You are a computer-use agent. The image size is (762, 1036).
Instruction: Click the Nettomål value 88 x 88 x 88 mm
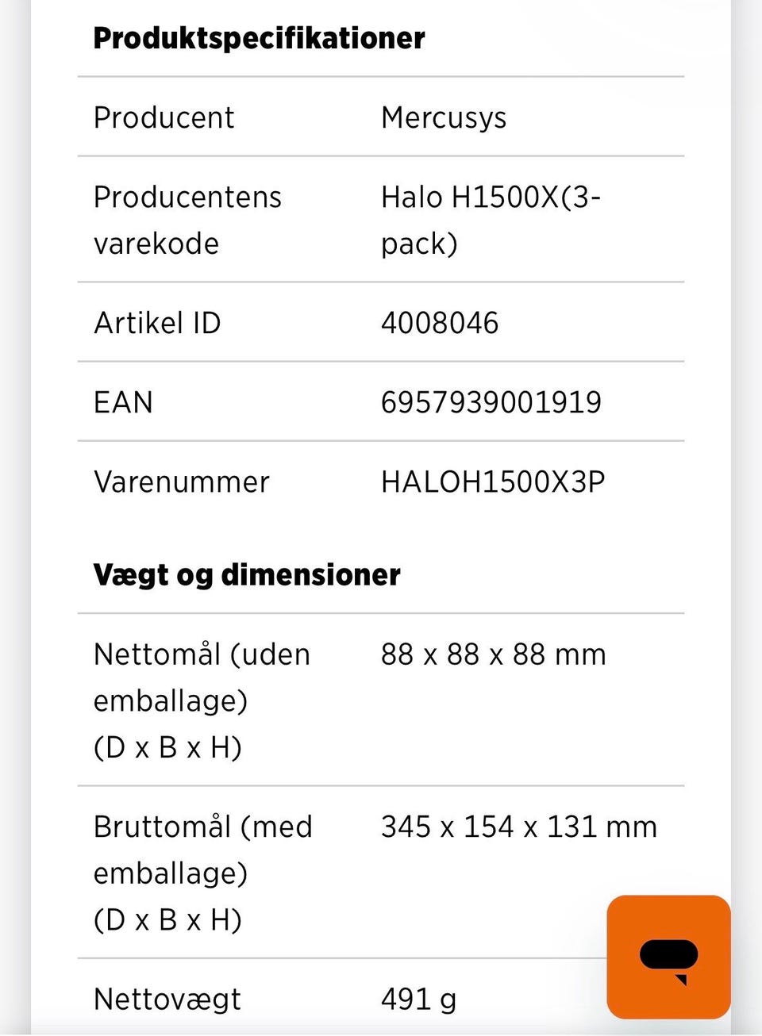pyautogui.click(x=494, y=654)
